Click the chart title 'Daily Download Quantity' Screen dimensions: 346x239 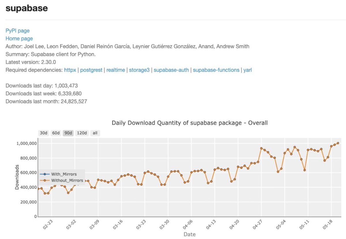pos(190,123)
